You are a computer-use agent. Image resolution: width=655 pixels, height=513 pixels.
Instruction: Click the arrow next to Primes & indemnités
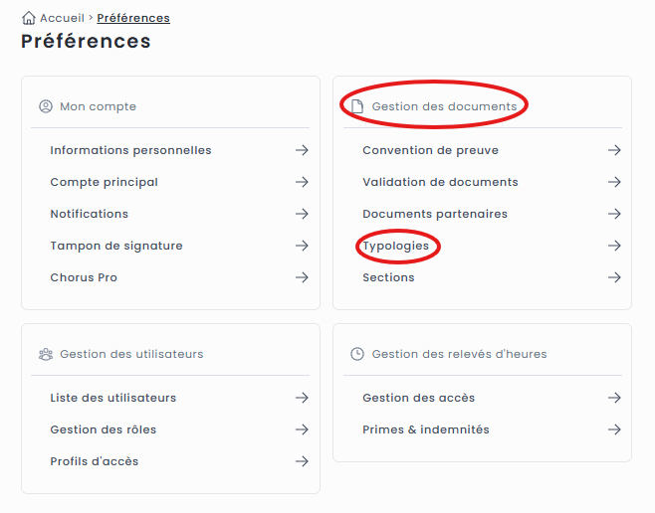614,429
